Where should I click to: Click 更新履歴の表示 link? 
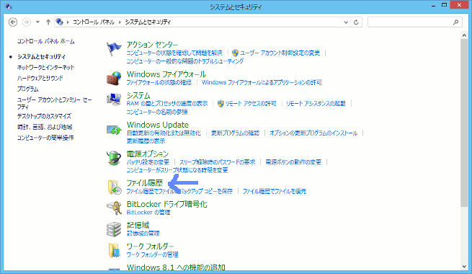tap(146, 141)
